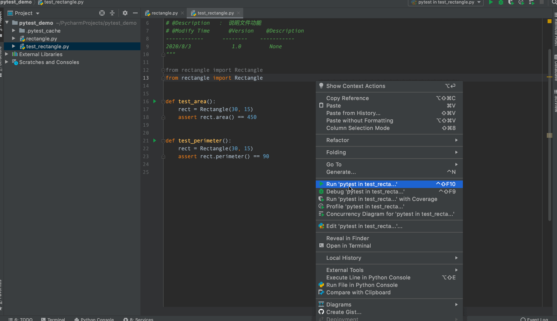Screen dimensions: 557x321
Task: Click the run gutter arrow beside test_area
Action: pos(155,101)
